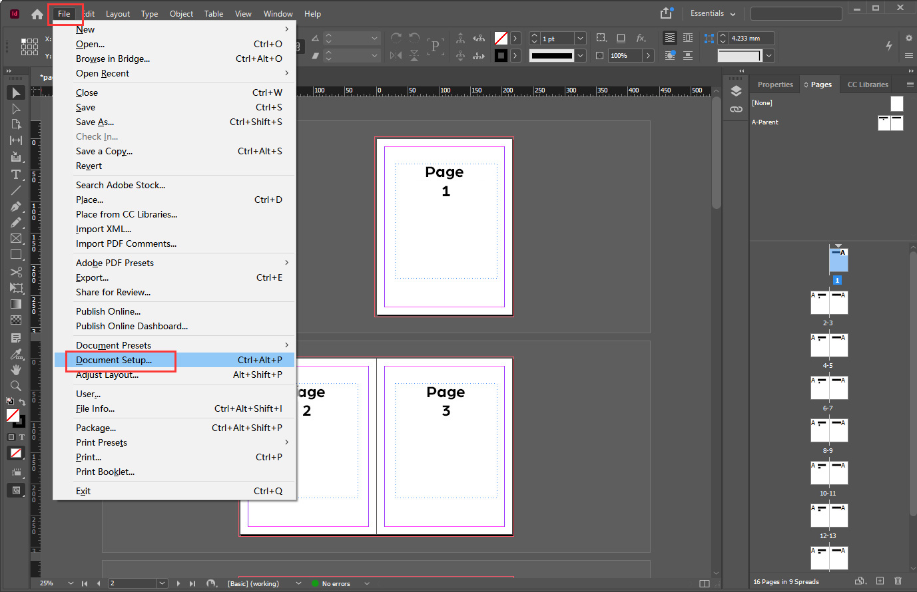The width and height of the screenshot is (917, 592).
Task: Select the Scissors tool
Action: coord(16,272)
